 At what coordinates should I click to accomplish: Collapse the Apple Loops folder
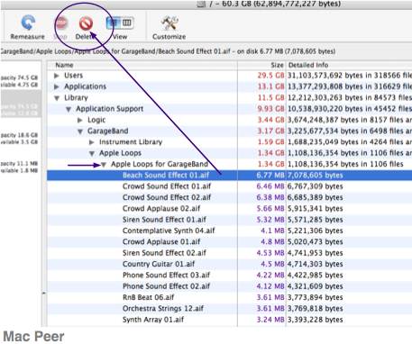(92, 154)
